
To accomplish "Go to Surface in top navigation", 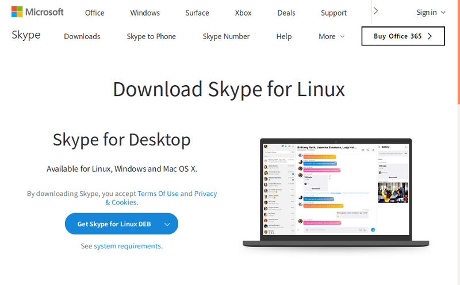I will click(x=197, y=13).
